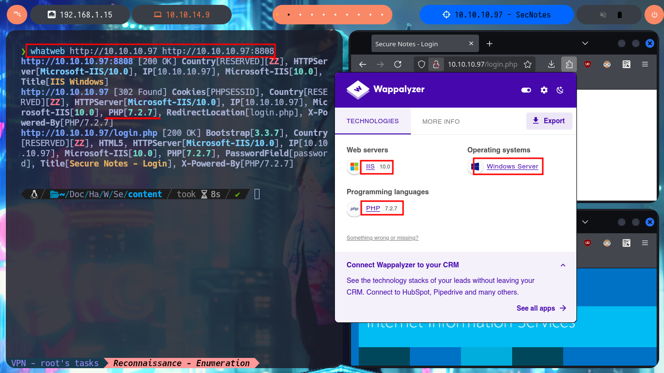Open the PHP technology link
Viewport: 664px width, 373px height.
coord(373,208)
